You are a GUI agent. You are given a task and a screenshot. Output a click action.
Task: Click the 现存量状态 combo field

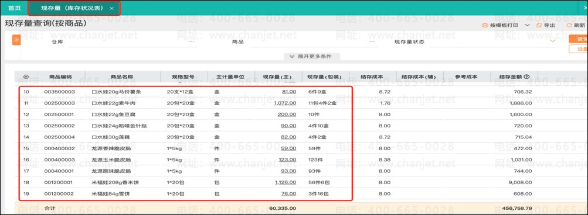point(493,42)
